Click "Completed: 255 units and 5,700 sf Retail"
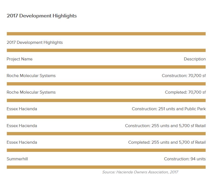 [x=167, y=142]
